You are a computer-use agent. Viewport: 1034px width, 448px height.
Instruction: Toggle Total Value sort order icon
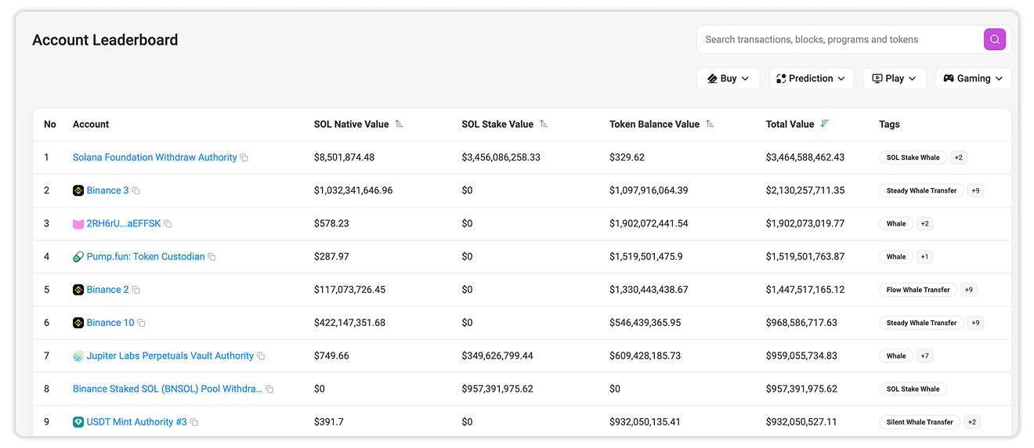point(824,124)
